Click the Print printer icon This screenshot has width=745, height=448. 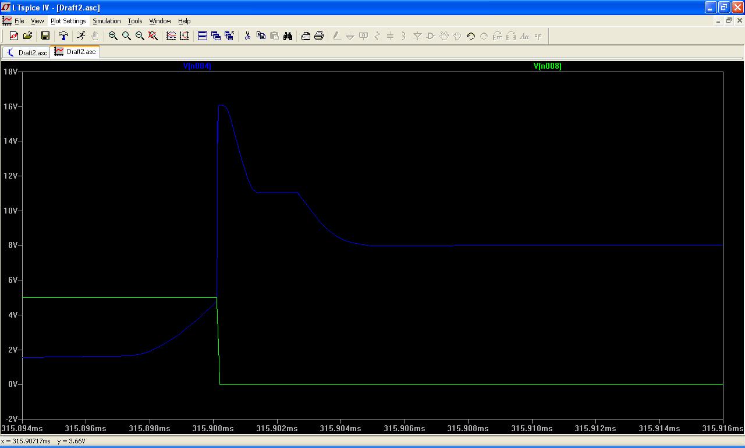coord(319,36)
